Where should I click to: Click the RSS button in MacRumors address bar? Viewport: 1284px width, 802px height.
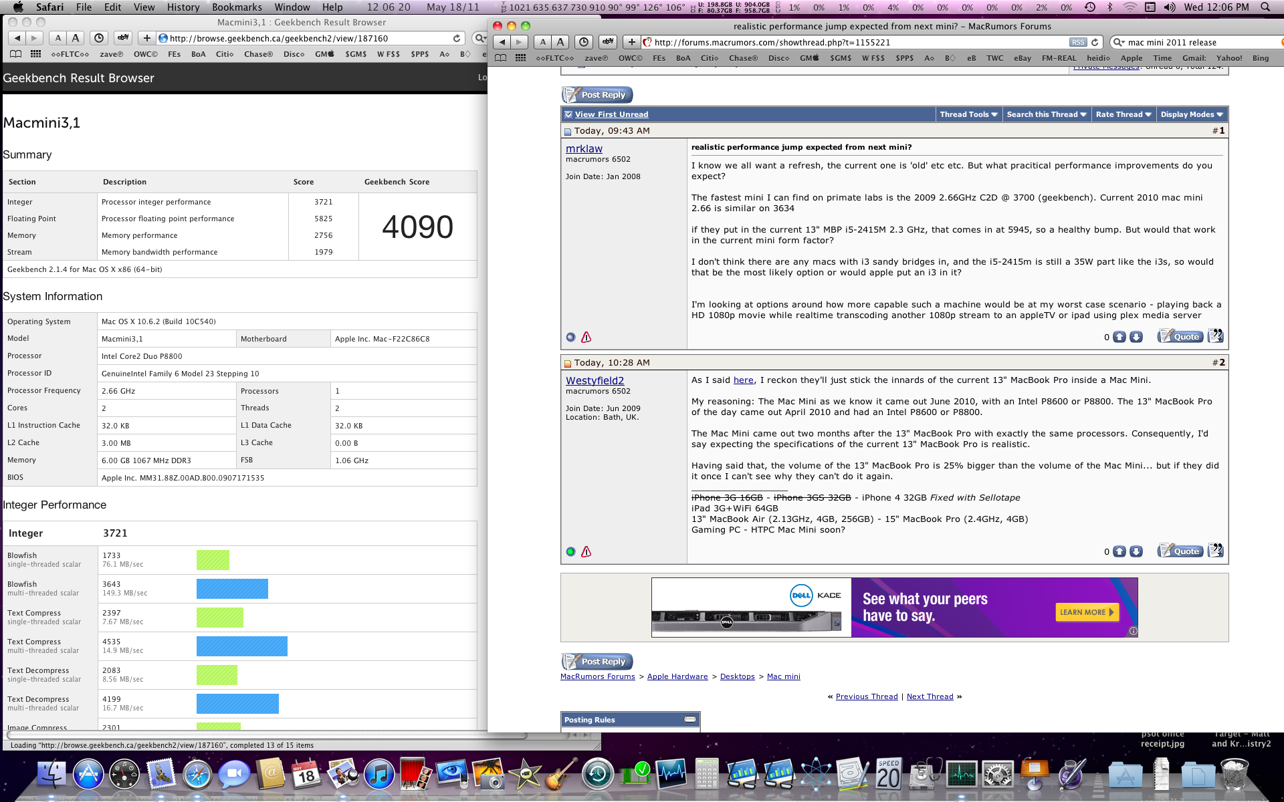point(1077,42)
